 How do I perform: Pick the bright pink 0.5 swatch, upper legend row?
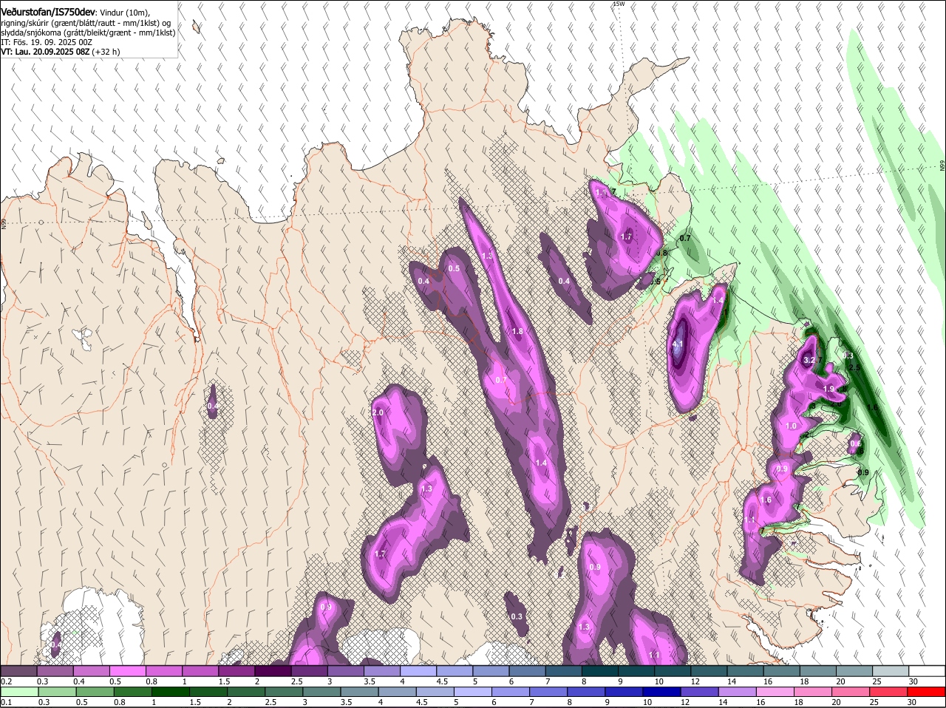[x=127, y=670]
